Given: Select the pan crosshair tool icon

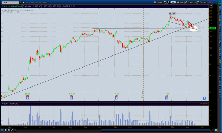Looking at the screenshot, I should (x=2, y=130).
